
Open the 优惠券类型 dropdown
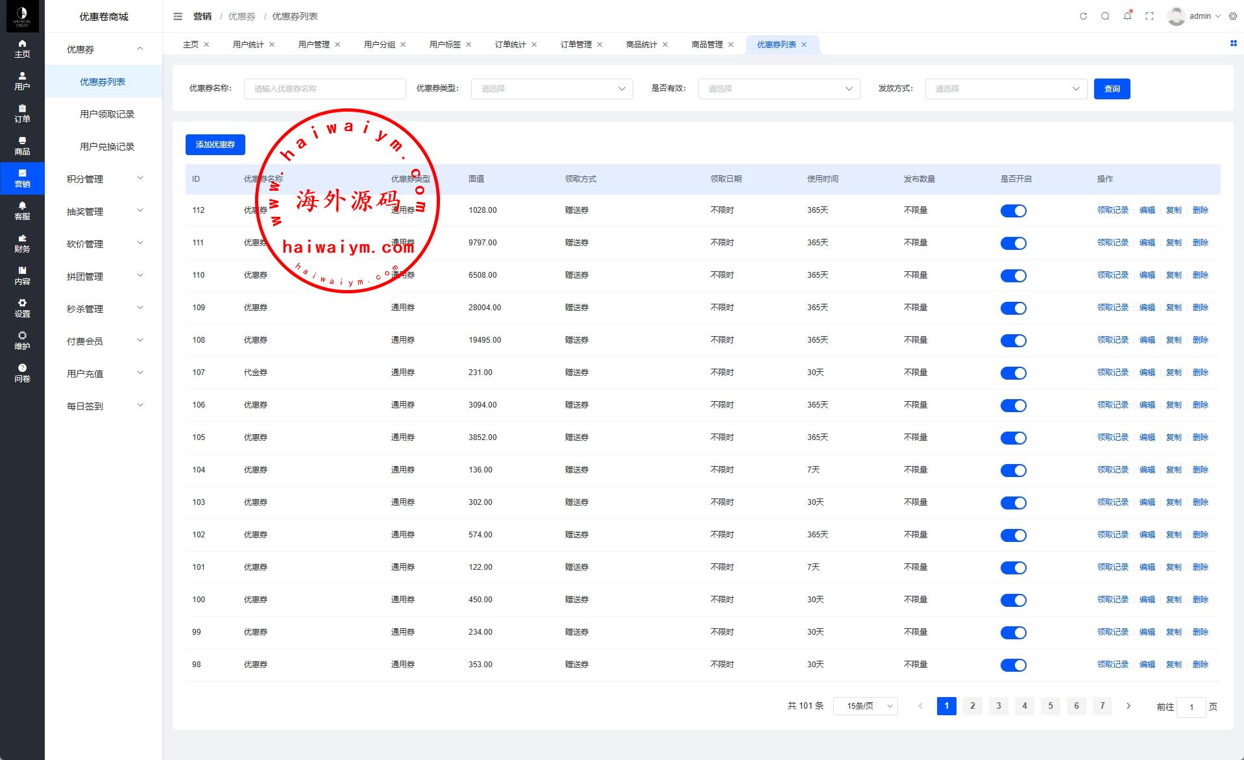(552, 89)
